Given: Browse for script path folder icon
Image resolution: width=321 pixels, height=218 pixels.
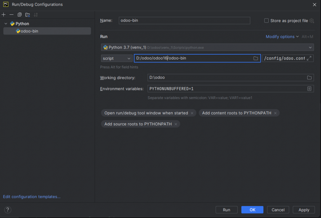Looking at the screenshot, I should pyautogui.click(x=256, y=58).
